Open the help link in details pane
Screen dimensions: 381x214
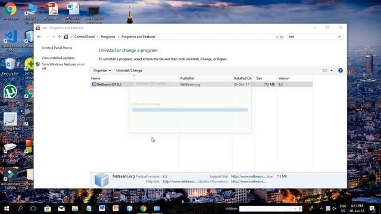click(x=180, y=181)
